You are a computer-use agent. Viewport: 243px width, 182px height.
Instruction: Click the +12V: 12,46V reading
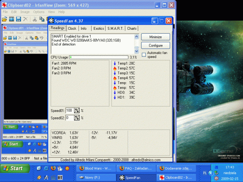[65, 152]
